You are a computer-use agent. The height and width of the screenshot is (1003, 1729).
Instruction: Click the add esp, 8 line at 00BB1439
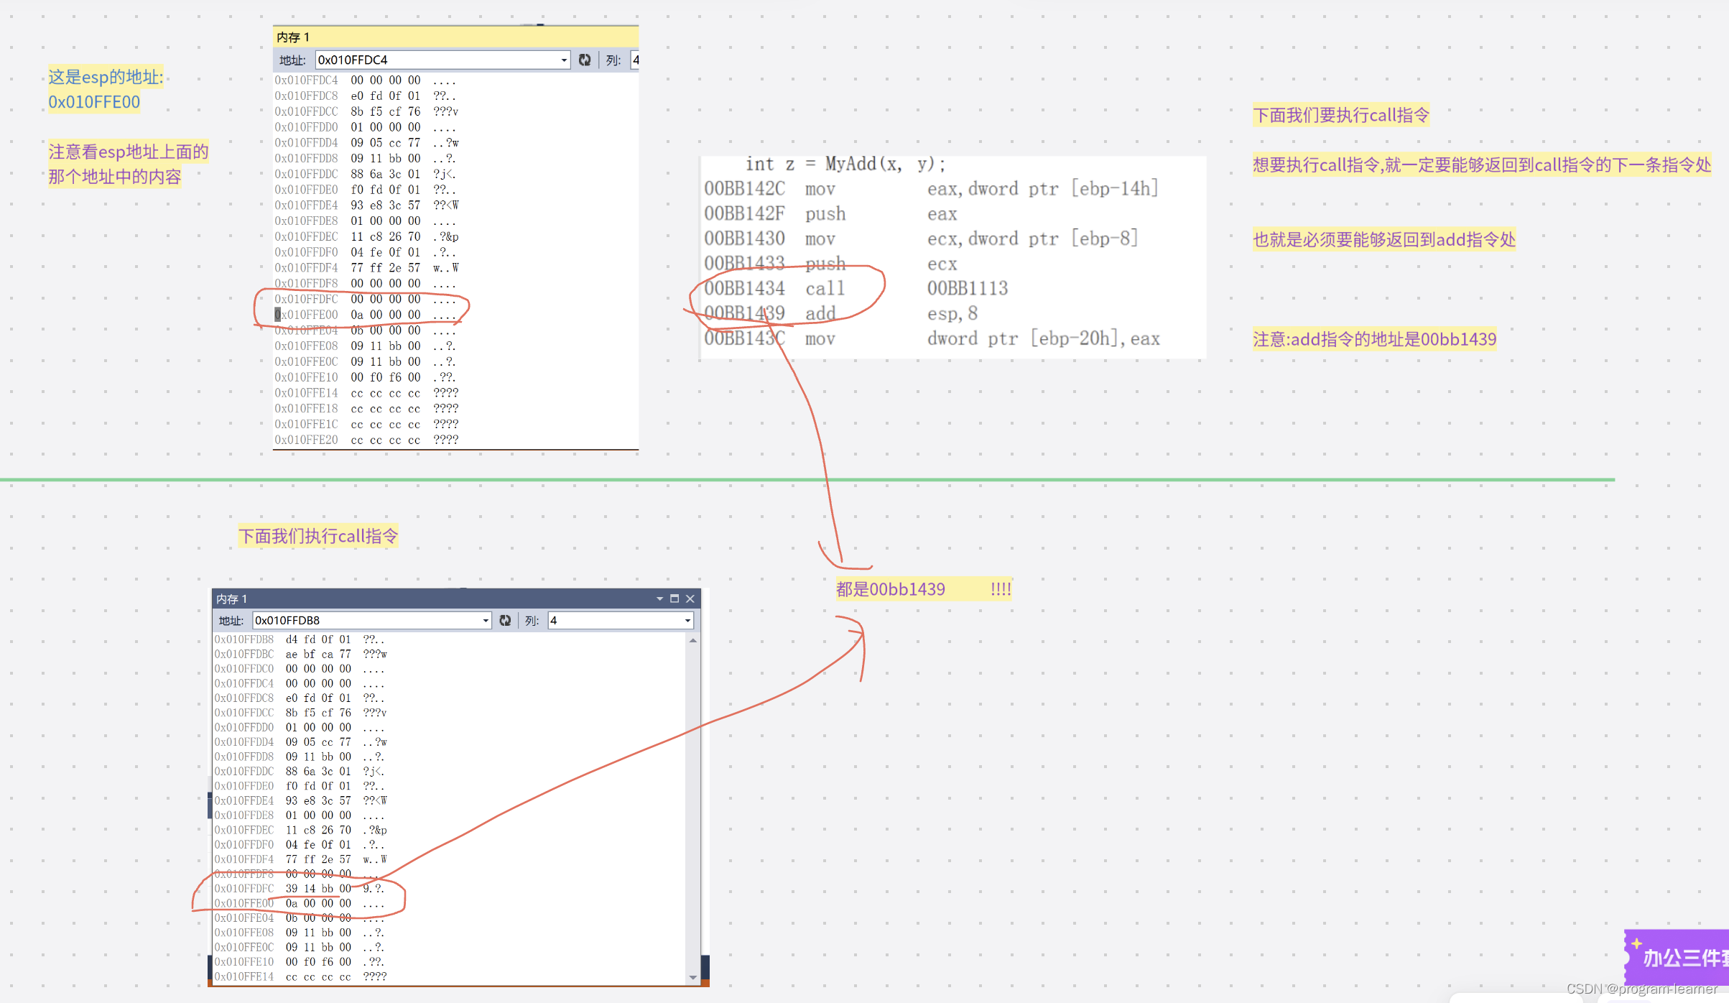tap(841, 314)
